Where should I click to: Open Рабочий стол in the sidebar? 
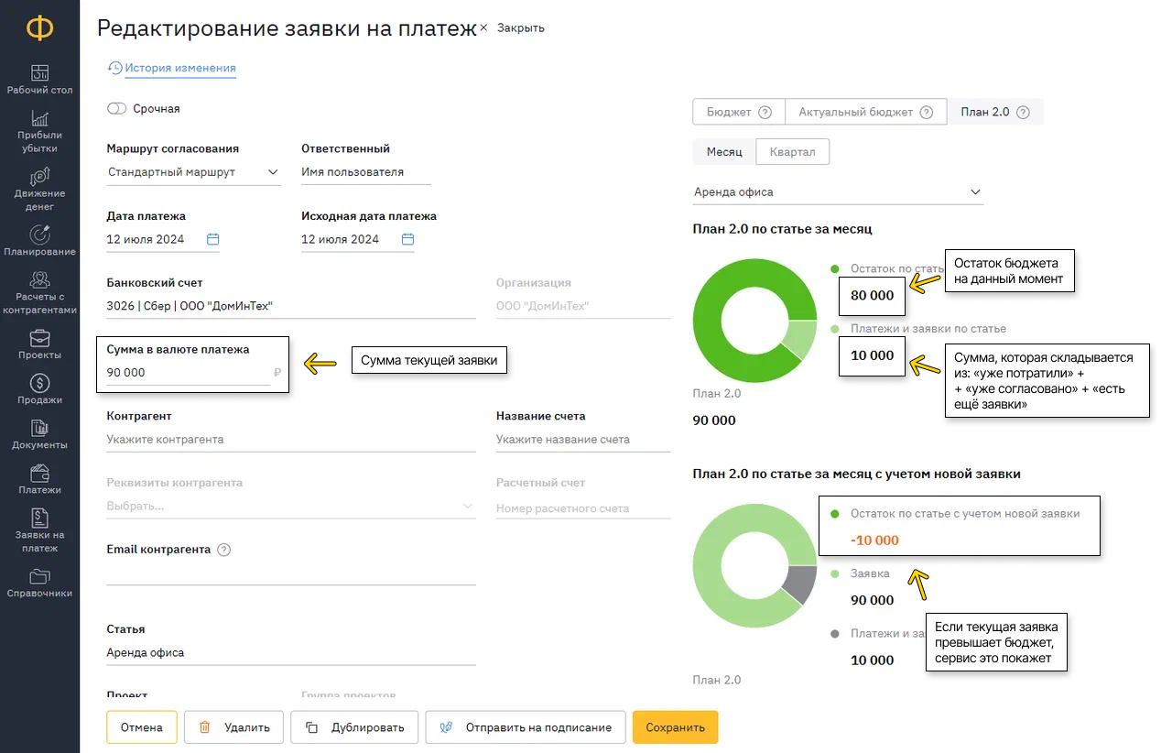(x=39, y=73)
